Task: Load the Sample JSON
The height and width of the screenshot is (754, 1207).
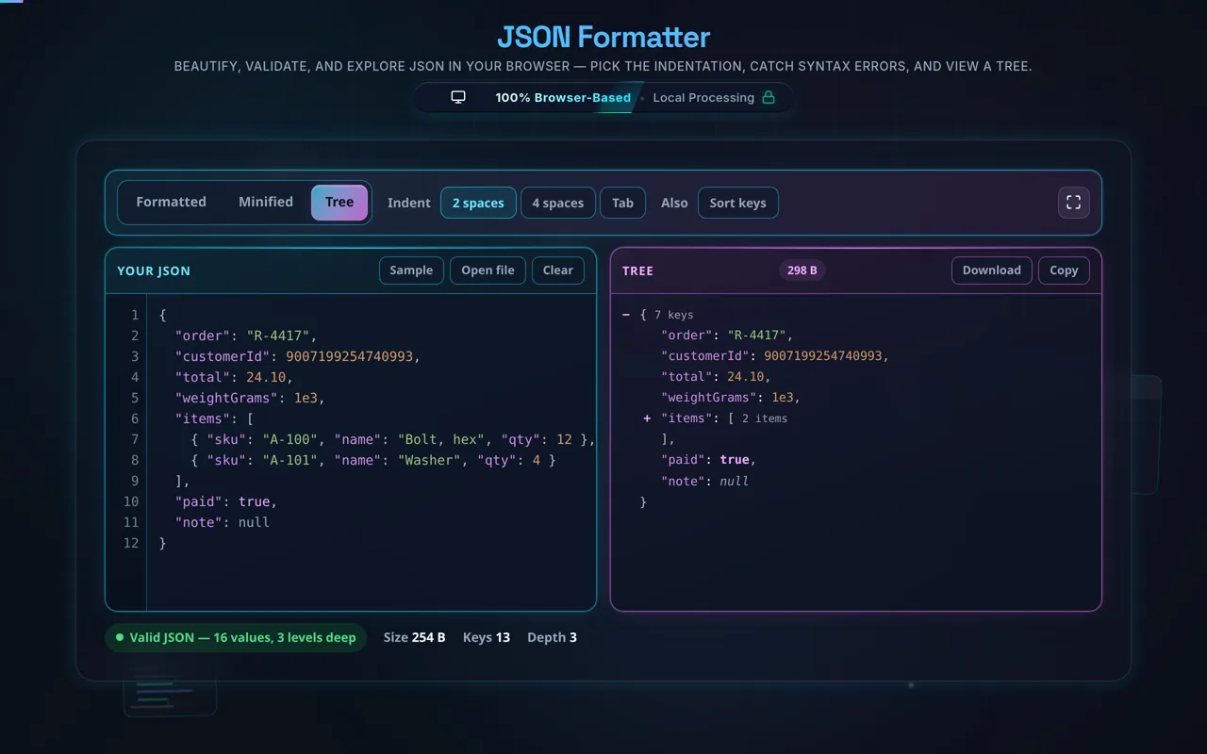Action: 411,270
